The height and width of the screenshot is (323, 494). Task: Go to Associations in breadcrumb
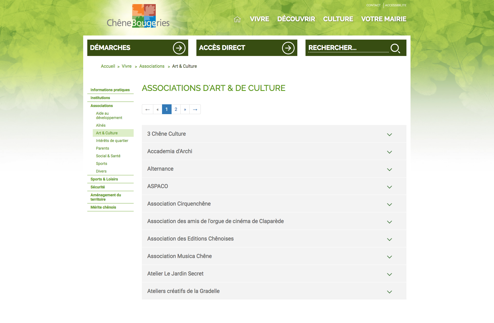[x=152, y=66]
